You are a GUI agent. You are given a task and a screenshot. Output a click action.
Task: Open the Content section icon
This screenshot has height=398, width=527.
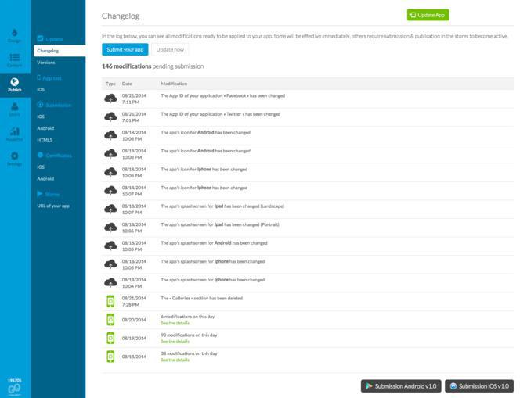click(14, 60)
